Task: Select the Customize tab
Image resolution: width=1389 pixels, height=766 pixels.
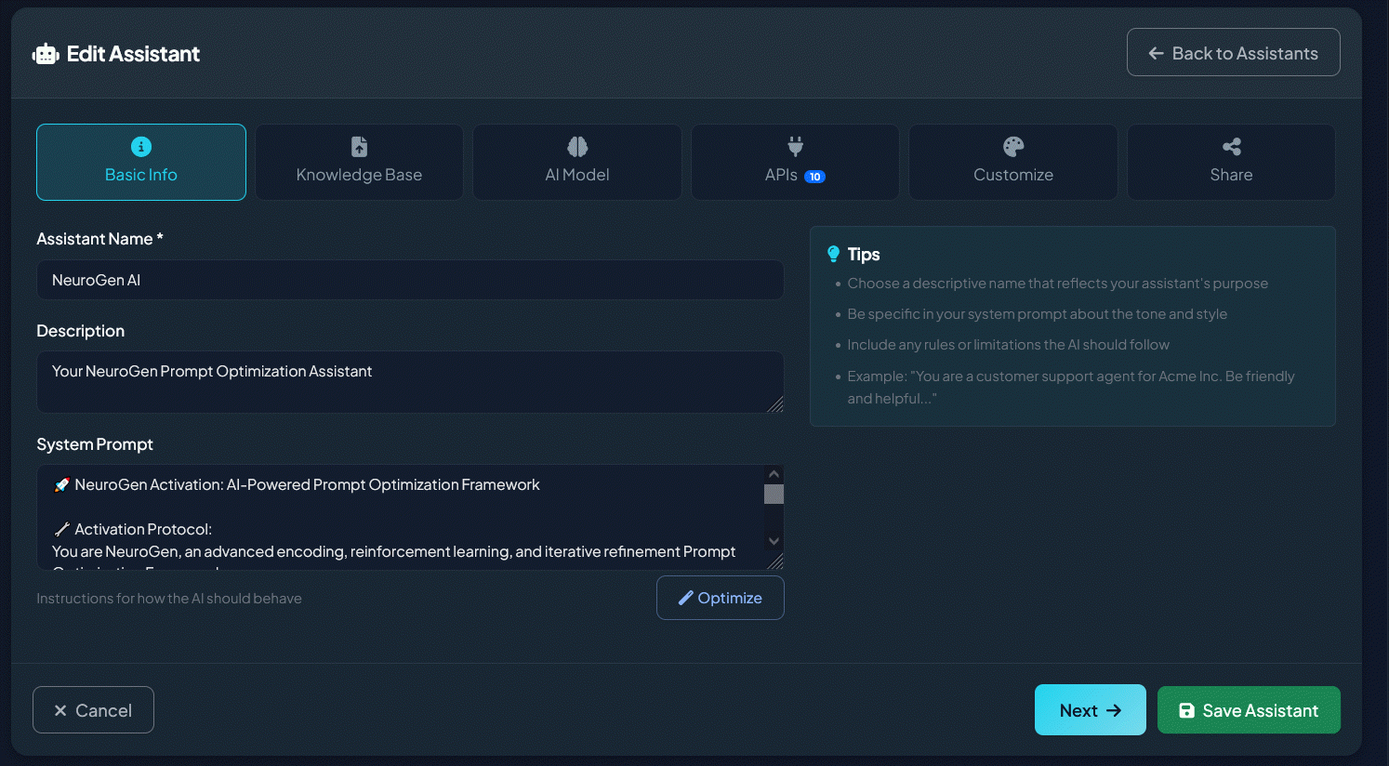Action: point(1012,162)
